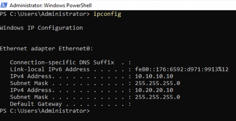Click the Ethernet adapter Ethernet0 line

coord(46,48)
